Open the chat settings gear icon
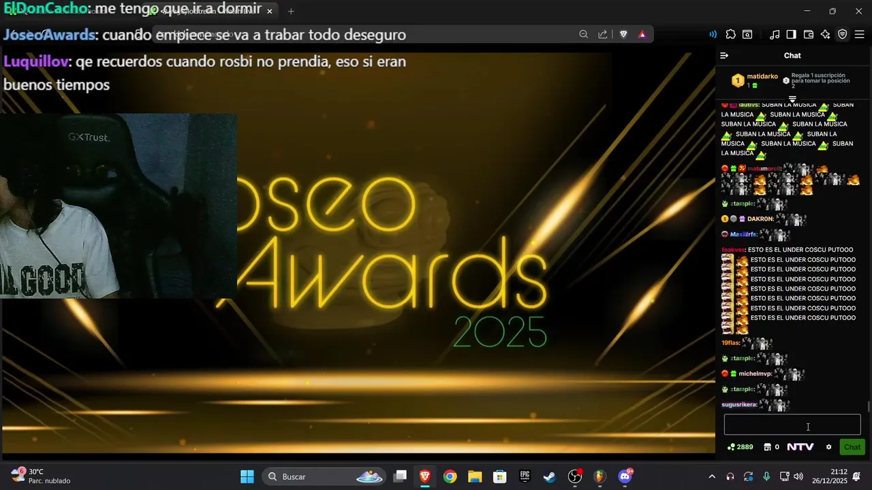 coord(829,447)
